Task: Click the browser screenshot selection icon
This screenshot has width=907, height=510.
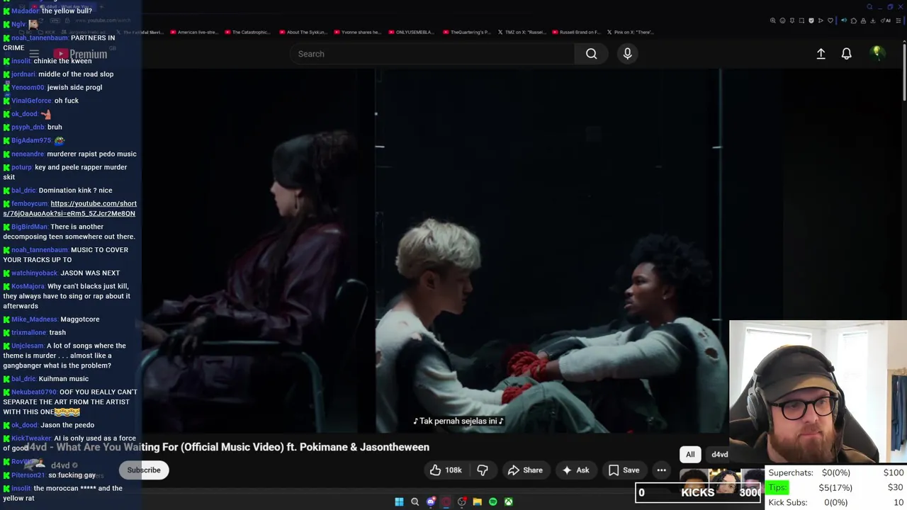Action: tap(801, 21)
